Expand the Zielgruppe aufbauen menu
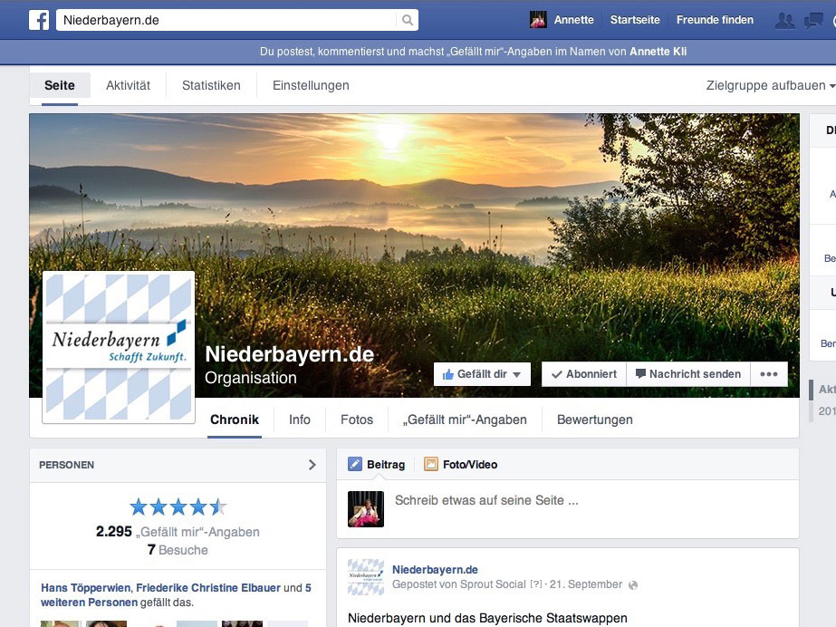The image size is (836, 627). point(770,86)
